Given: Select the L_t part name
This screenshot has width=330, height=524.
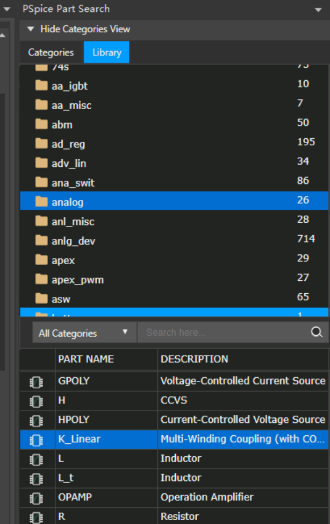Looking at the screenshot, I should (x=66, y=478).
